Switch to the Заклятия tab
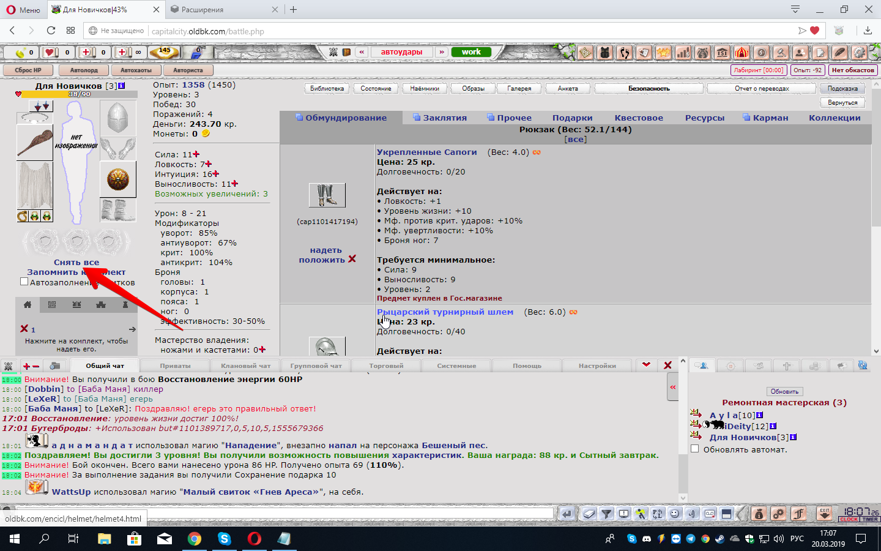The width and height of the screenshot is (881, 551). pos(444,118)
